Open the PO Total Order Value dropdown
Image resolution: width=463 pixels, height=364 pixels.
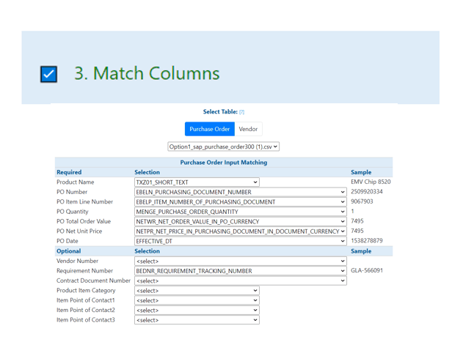[241, 221]
